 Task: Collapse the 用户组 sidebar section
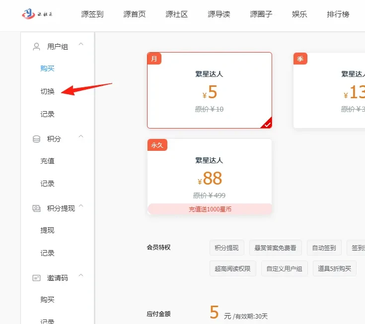tap(81, 45)
